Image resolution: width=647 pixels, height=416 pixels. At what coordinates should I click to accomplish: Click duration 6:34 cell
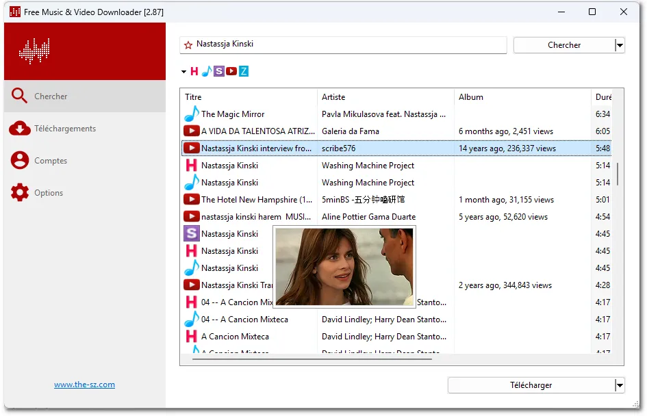[x=602, y=114]
